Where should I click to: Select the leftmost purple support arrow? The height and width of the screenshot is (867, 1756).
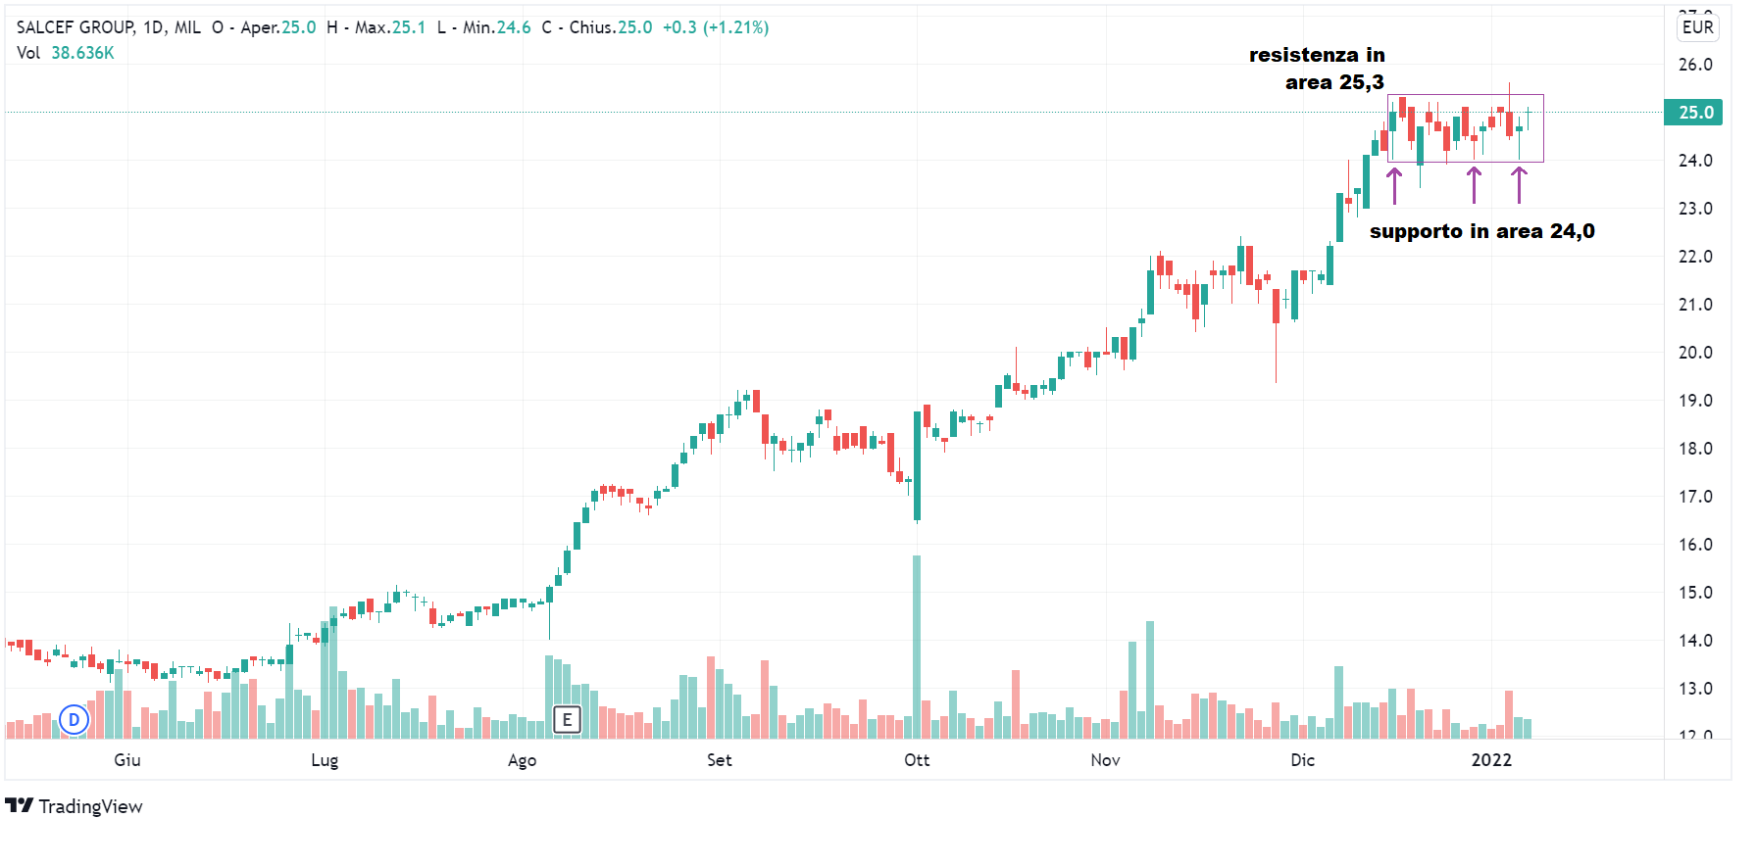tap(1394, 184)
